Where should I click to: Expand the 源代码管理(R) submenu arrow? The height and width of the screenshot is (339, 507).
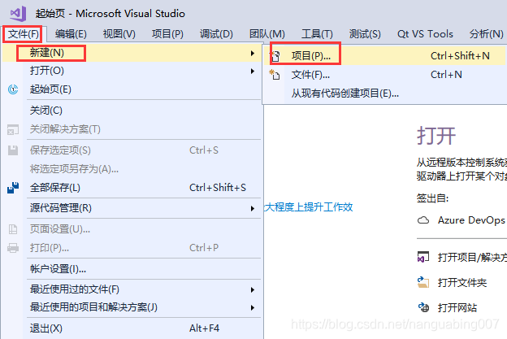(253, 208)
